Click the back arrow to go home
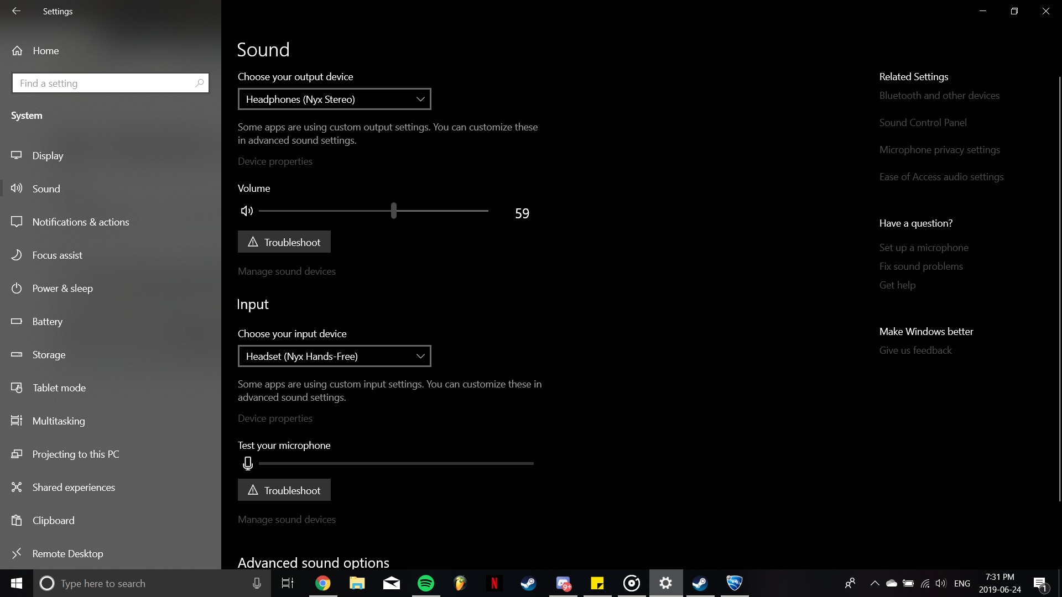Image resolution: width=1062 pixels, height=597 pixels. pos(15,11)
